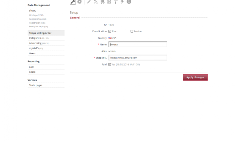Open the Advertising sidebar item
This screenshot has height=141, width=235.
(35, 43)
